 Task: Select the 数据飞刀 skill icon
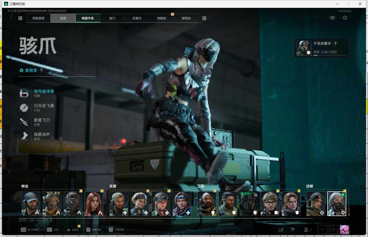click(x=24, y=122)
